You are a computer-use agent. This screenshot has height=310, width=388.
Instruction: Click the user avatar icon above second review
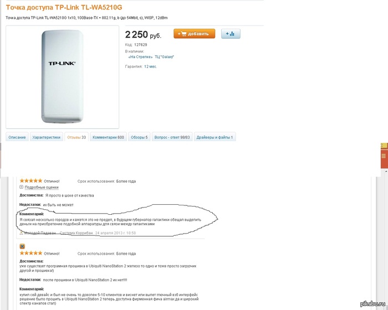(x=22, y=246)
